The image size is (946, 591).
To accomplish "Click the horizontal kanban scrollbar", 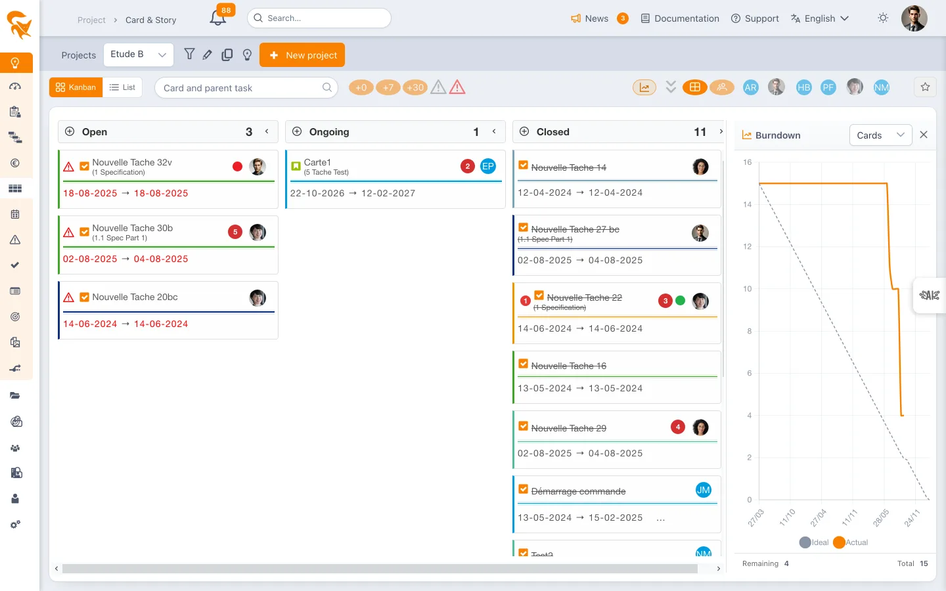I will [380, 569].
